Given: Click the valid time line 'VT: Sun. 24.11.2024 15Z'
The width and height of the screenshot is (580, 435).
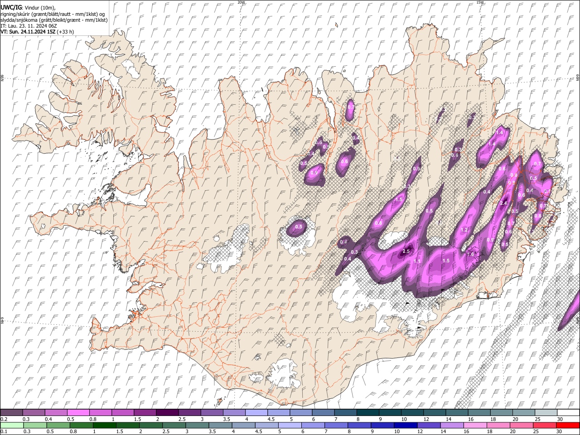Looking at the screenshot, I should (29, 32).
